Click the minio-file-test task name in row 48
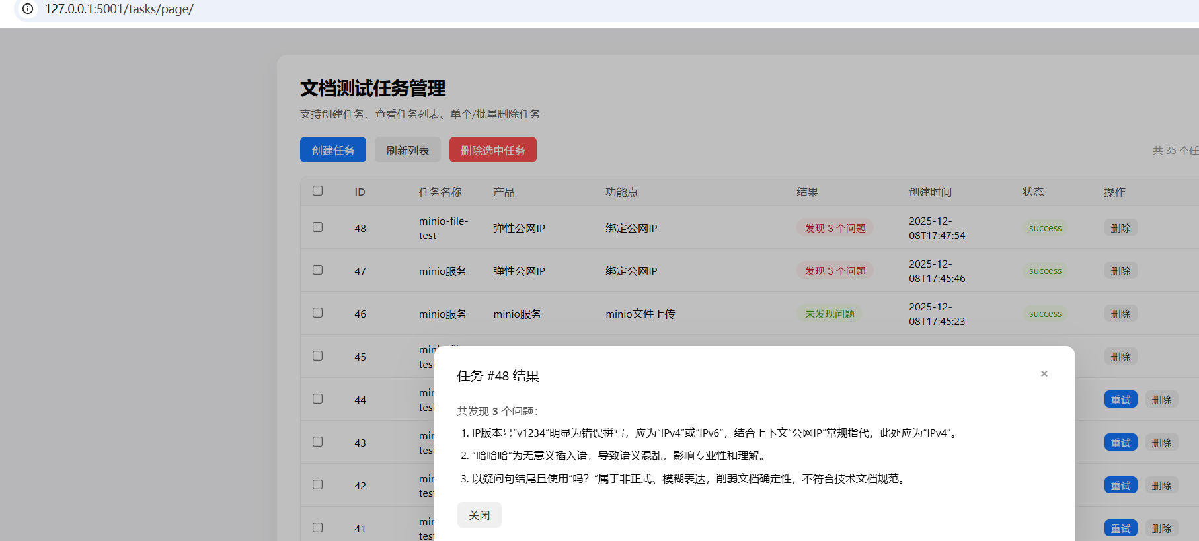The height and width of the screenshot is (541, 1199). coord(444,228)
